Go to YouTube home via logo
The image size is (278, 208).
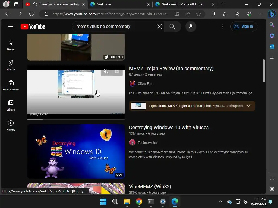point(33,27)
